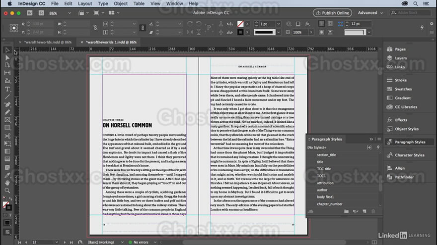The height and width of the screenshot is (245, 437).
Task: Go to next page arrow
Action: click(x=65, y=242)
